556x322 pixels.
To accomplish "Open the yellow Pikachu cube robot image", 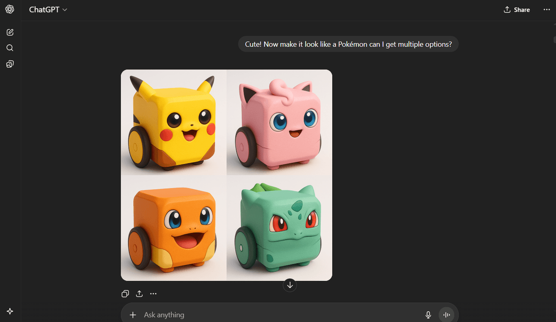I will point(174,122).
